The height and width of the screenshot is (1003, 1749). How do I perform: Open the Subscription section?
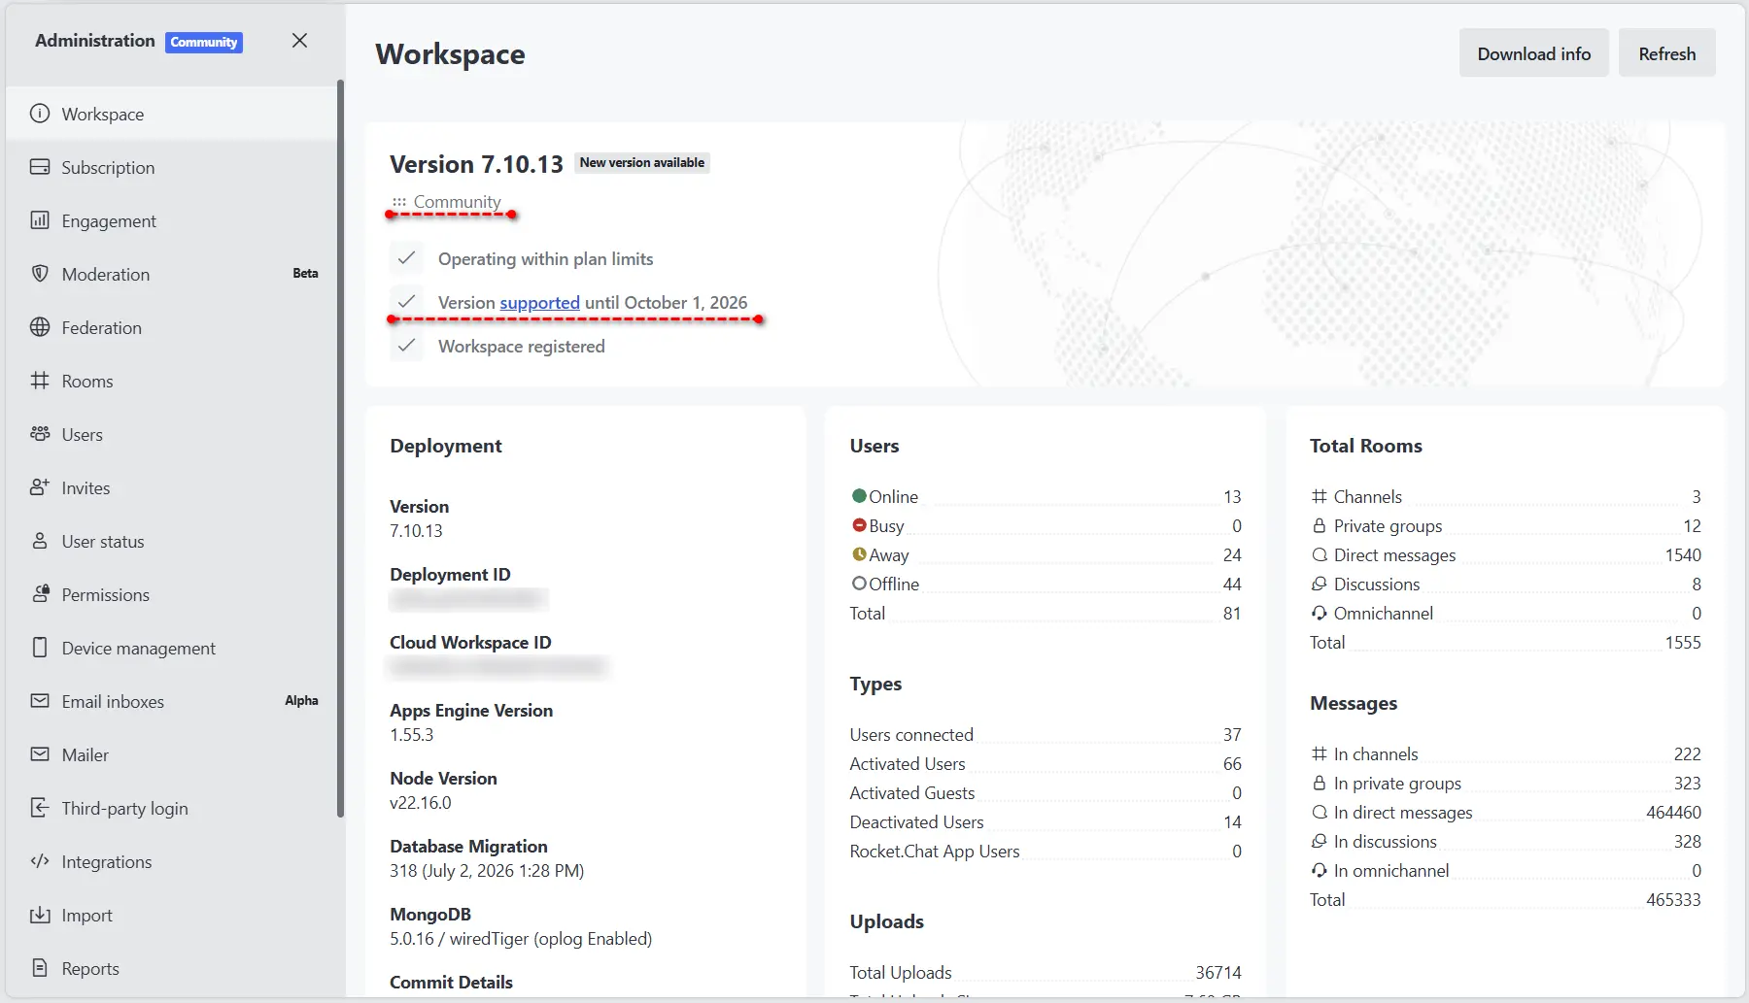[172, 167]
